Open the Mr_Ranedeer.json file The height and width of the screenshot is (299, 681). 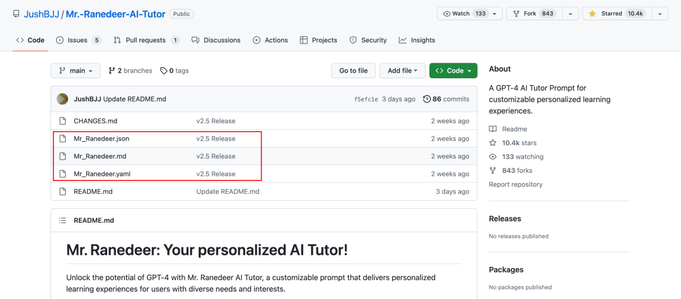102,139
